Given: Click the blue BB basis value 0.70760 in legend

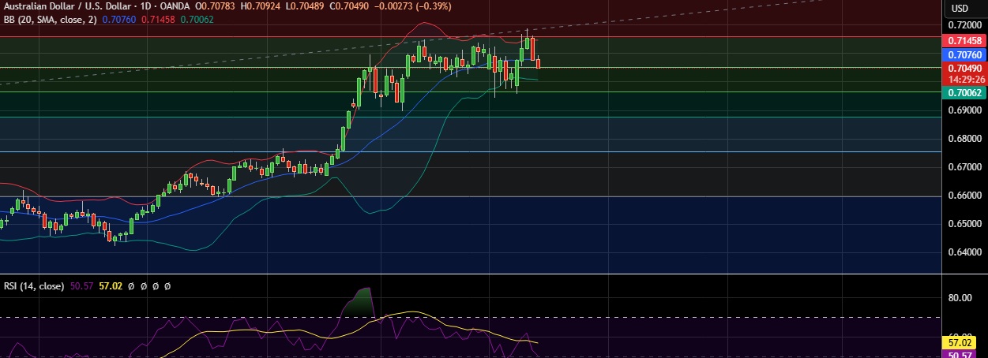Looking at the screenshot, I should pyautogui.click(x=118, y=21).
